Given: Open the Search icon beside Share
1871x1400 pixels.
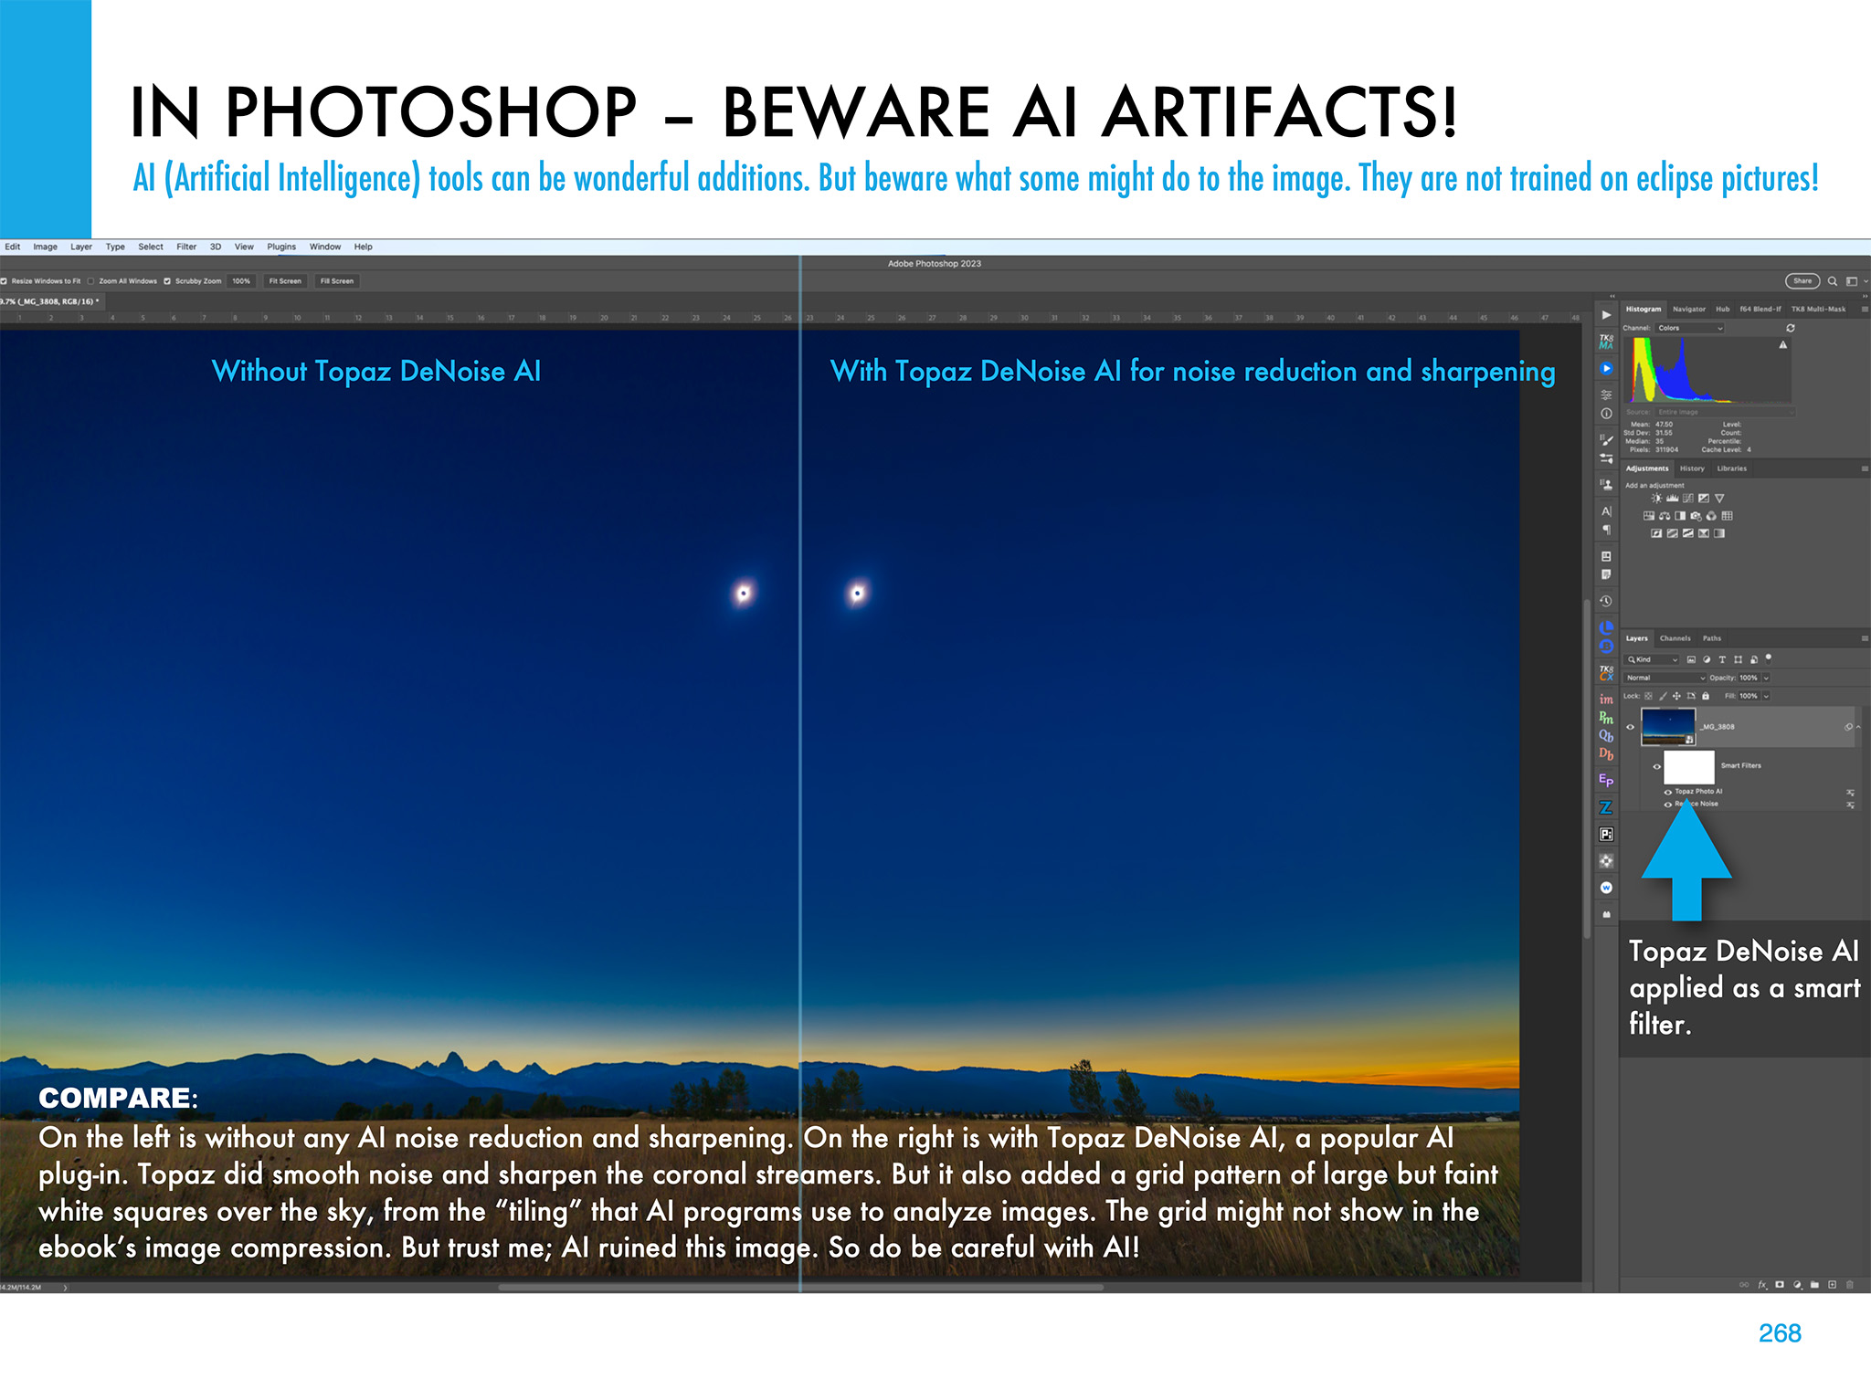Looking at the screenshot, I should [x=1832, y=281].
